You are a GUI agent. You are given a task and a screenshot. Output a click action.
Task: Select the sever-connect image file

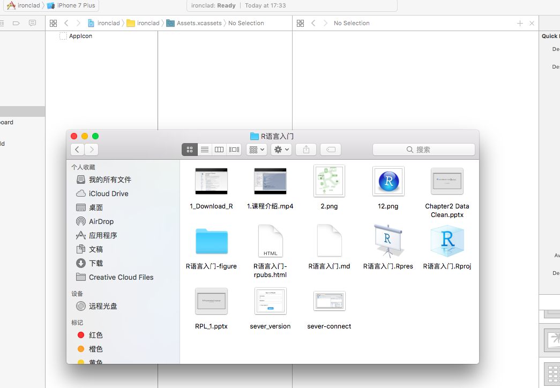click(x=329, y=301)
